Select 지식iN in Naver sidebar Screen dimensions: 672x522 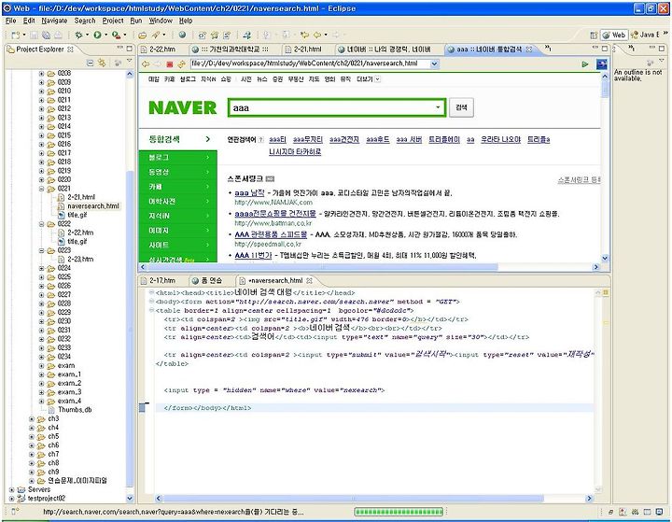pos(178,216)
